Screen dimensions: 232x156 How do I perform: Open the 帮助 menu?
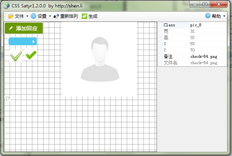(x=216, y=16)
